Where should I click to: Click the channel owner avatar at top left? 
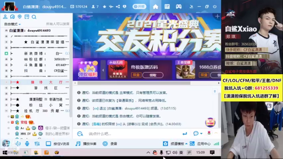coord(10,6)
